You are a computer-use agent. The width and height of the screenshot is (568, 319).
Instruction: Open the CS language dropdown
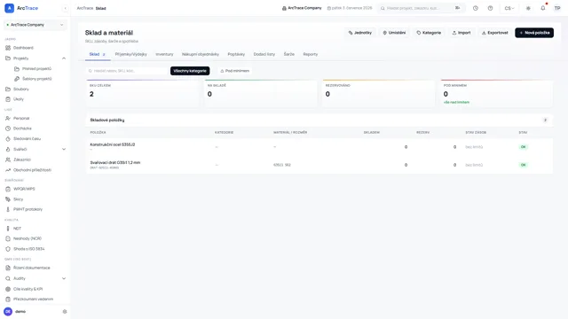509,8
